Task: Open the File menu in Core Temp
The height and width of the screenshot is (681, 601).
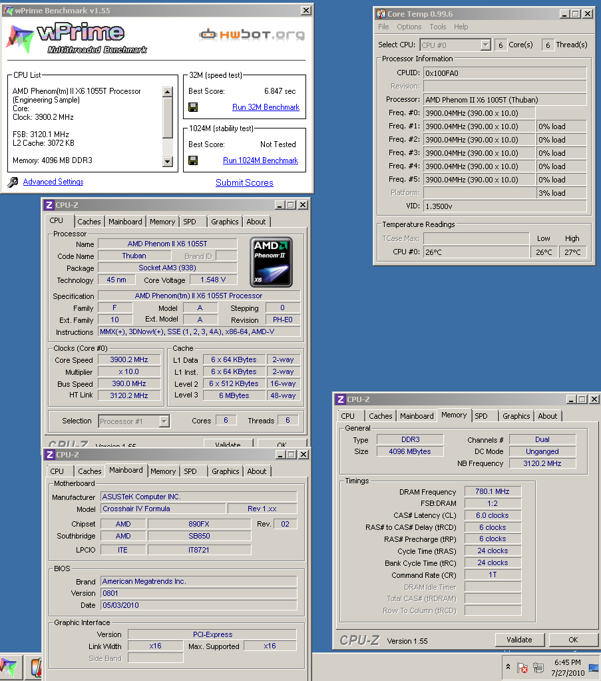Action: 383,27
